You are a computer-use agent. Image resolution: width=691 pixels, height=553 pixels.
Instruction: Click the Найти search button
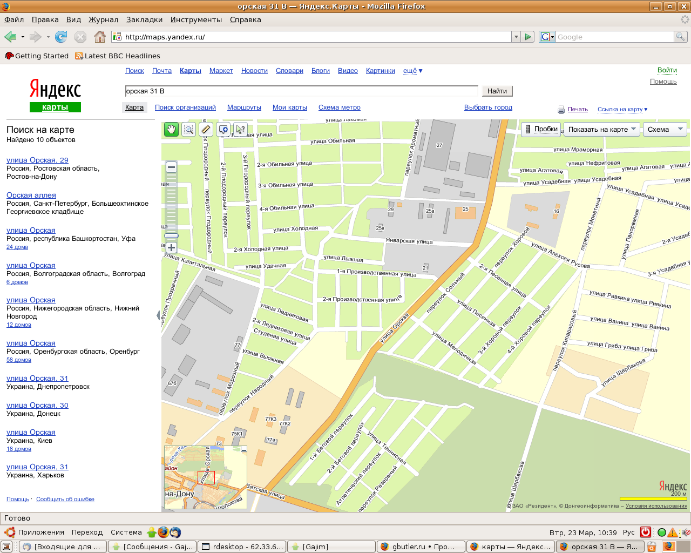click(x=497, y=91)
